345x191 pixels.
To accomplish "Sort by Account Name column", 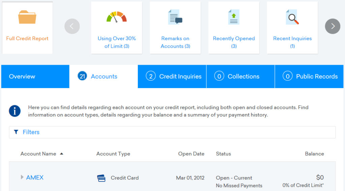I will pyautogui.click(x=38, y=154).
